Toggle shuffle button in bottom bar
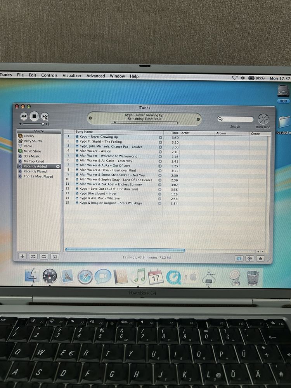 pyautogui.click(x=33, y=256)
